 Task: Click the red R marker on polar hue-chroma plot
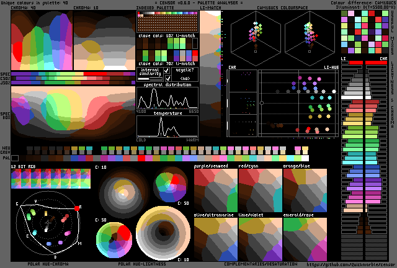click(78, 208)
